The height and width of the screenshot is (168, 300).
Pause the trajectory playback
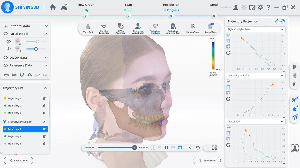click(x=166, y=148)
